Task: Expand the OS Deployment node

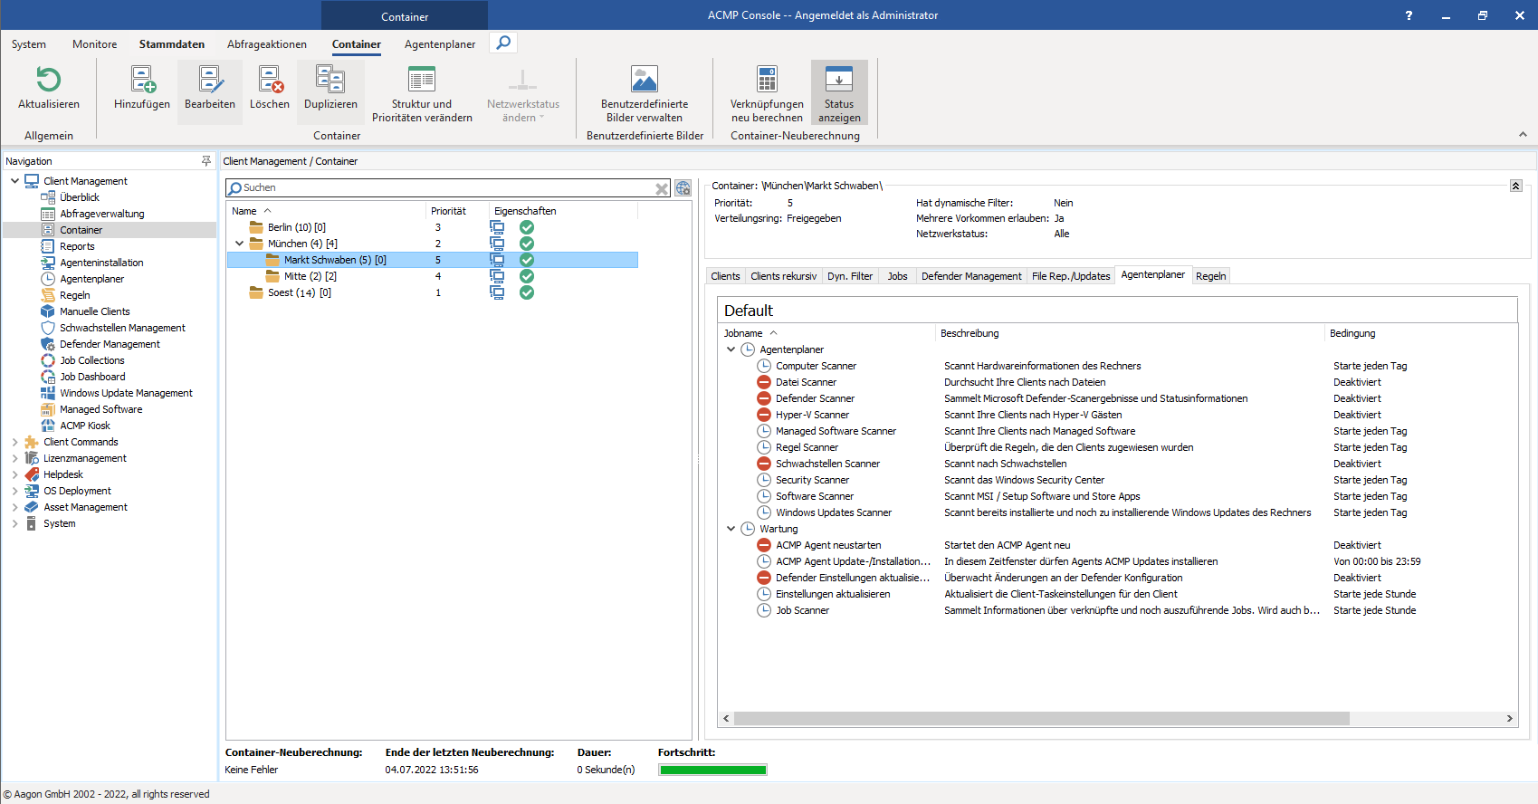Action: 14,491
